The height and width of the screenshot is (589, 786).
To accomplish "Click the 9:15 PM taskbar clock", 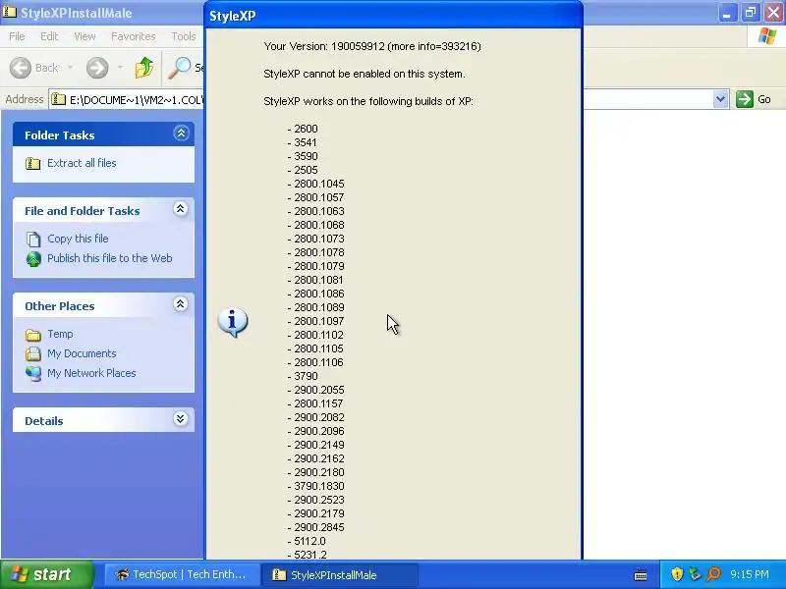I will [x=750, y=574].
